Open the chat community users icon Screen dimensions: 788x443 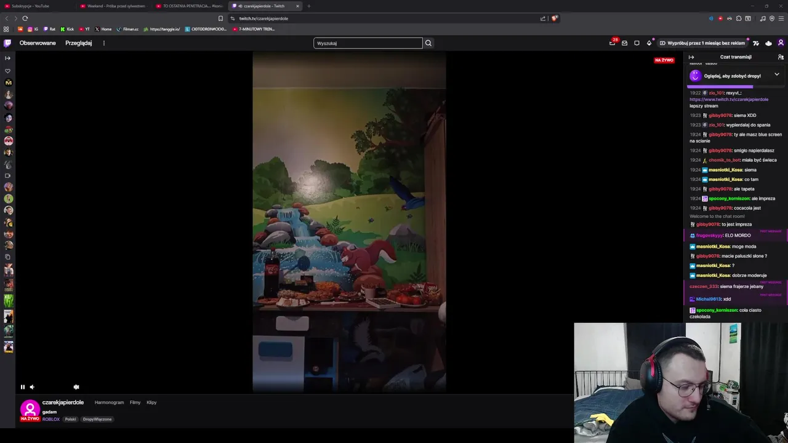tap(781, 57)
